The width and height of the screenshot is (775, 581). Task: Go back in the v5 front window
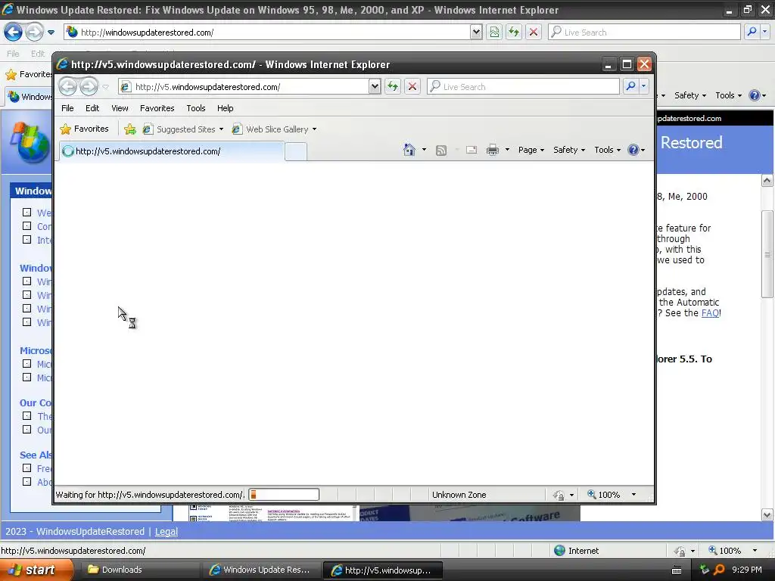[68, 87]
